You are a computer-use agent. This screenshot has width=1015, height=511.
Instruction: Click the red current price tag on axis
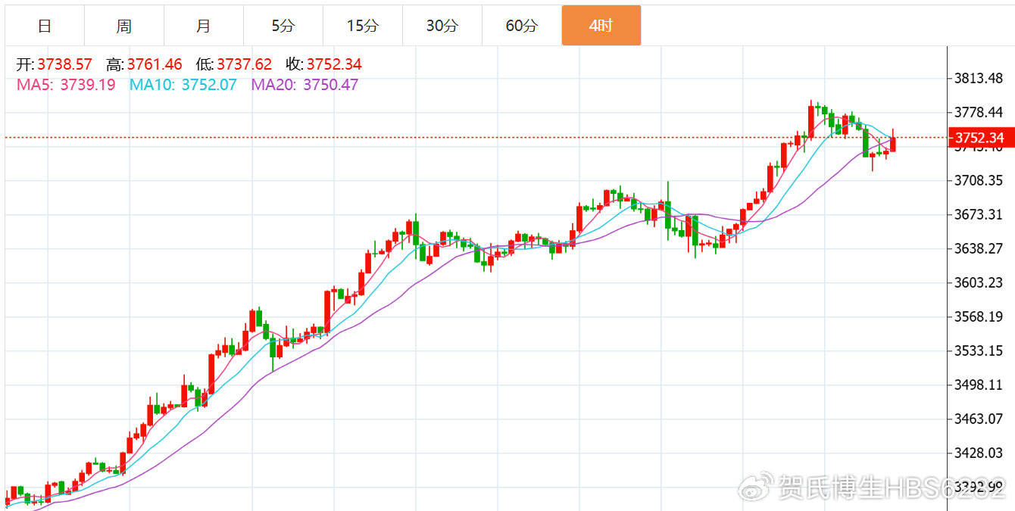pyautogui.click(x=979, y=138)
